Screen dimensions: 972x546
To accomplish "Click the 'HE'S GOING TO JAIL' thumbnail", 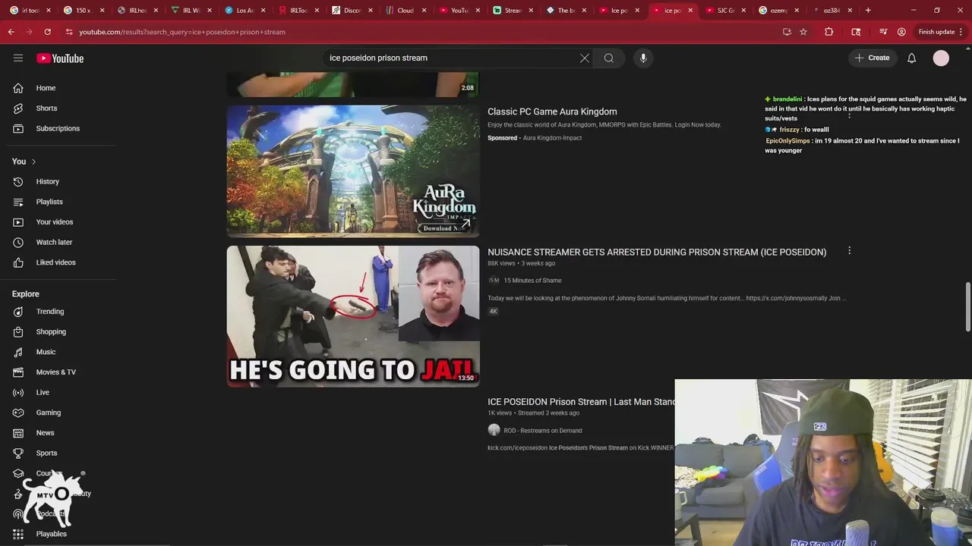I will [353, 316].
